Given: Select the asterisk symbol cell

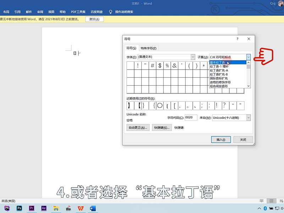Looking at the screenshot, I should [204, 66].
